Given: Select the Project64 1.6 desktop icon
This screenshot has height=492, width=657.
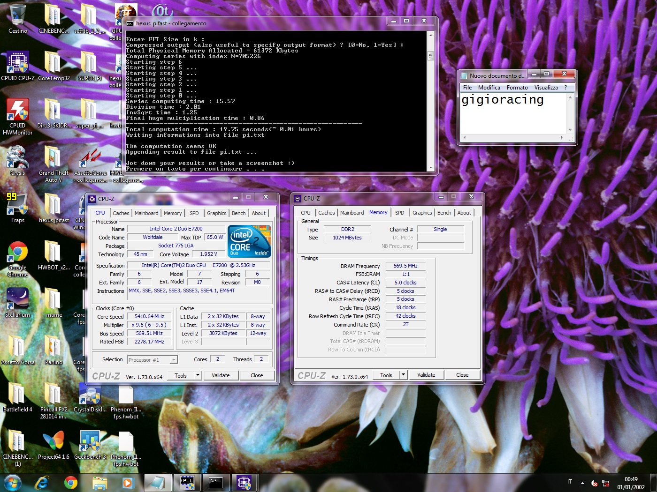Looking at the screenshot, I should point(53,445).
